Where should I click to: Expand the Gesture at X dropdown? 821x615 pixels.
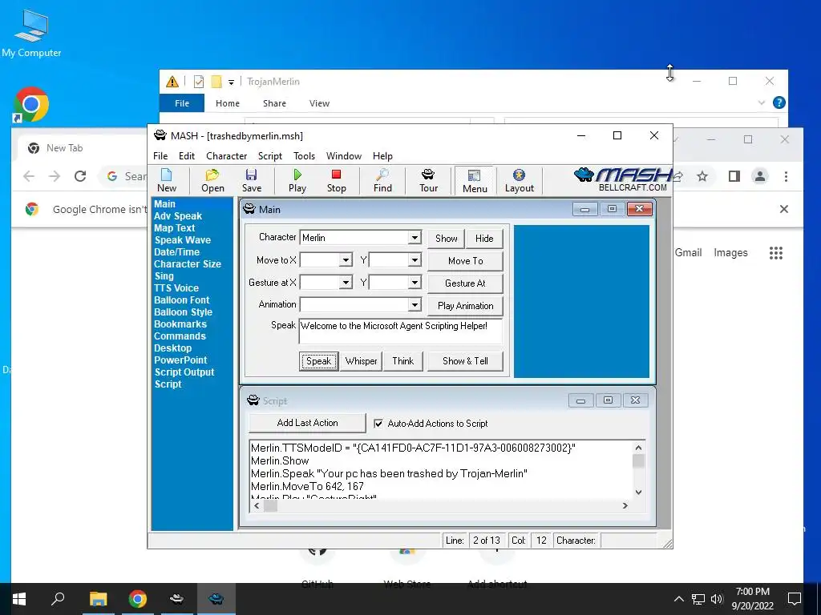(x=346, y=283)
